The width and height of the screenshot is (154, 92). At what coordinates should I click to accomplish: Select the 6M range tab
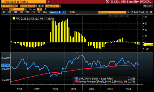click(x=21, y=12)
